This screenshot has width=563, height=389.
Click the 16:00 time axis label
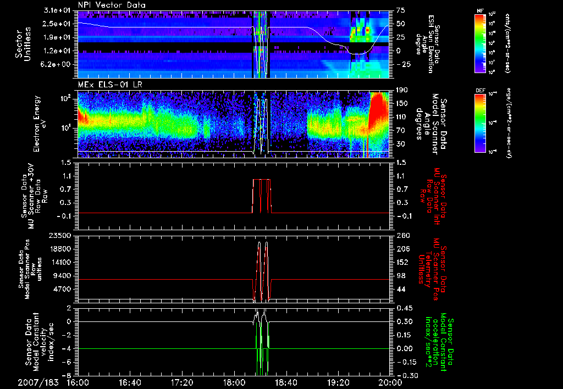click(x=78, y=382)
